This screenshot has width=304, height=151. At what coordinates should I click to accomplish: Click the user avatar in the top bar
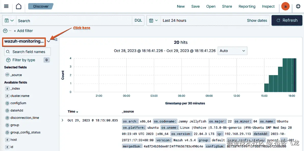(285, 6)
